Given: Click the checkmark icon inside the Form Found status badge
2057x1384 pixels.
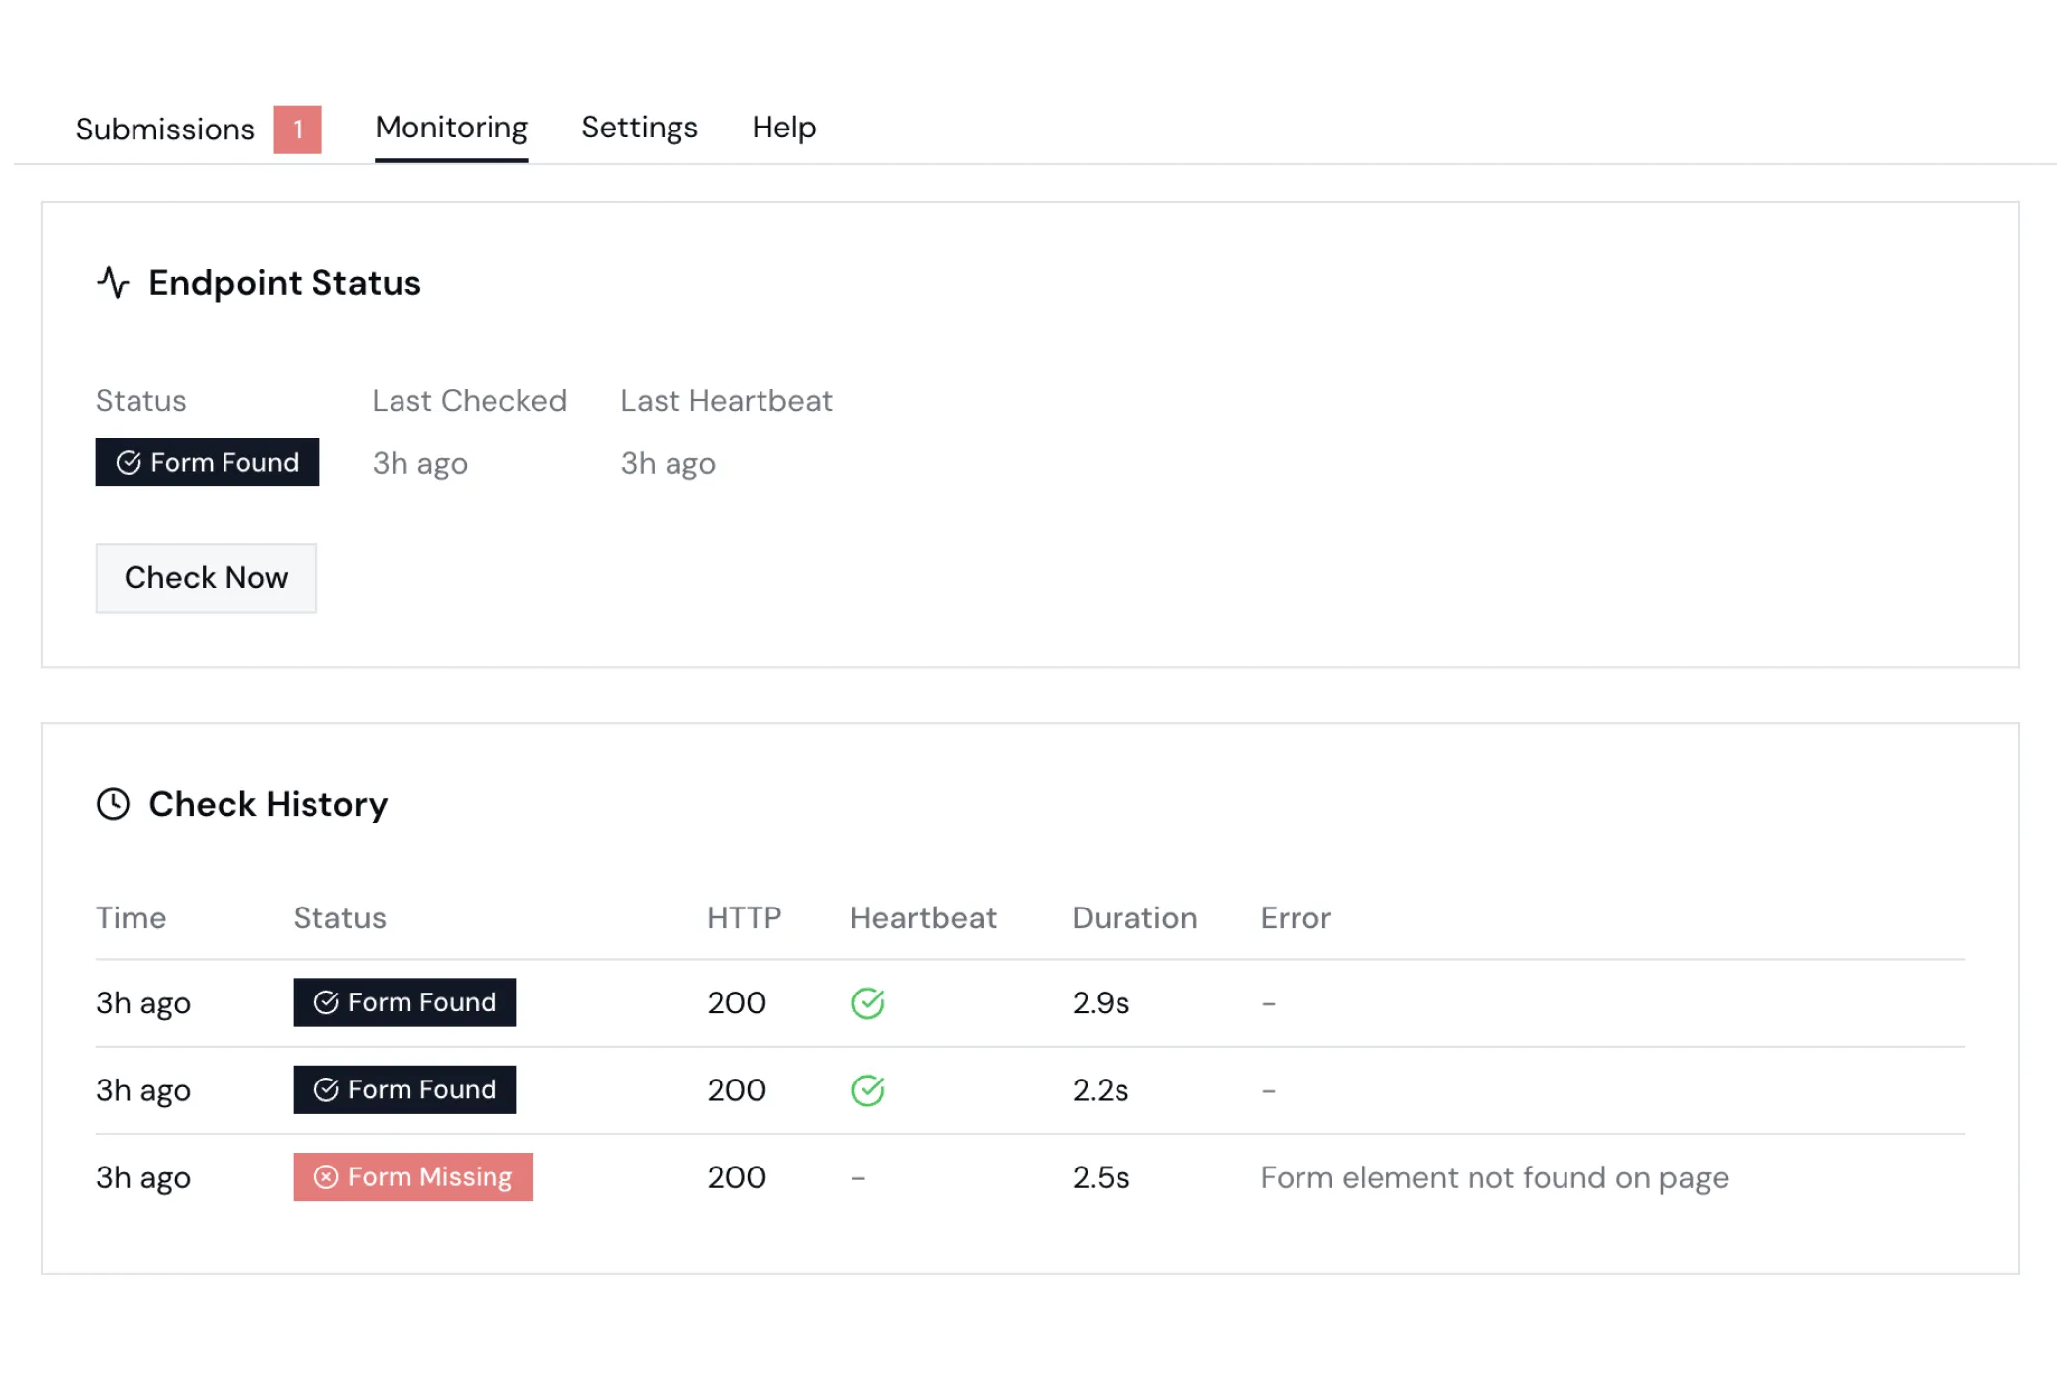Looking at the screenshot, I should (x=129, y=462).
